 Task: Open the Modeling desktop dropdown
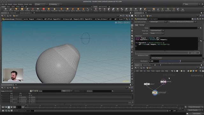click(55, 4)
